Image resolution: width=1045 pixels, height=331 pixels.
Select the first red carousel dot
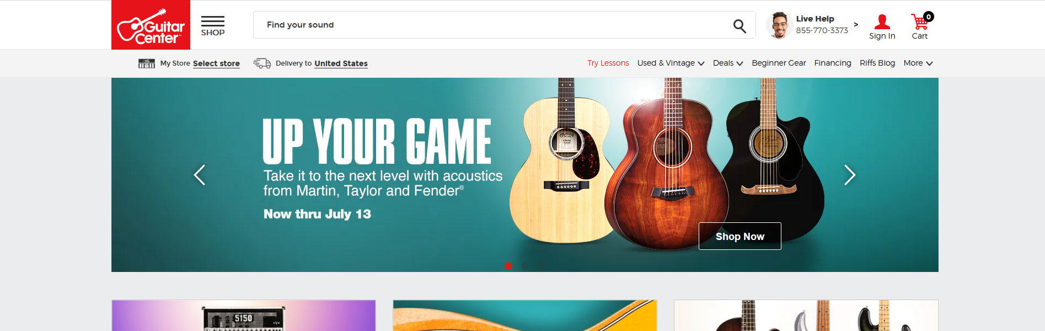(x=508, y=266)
